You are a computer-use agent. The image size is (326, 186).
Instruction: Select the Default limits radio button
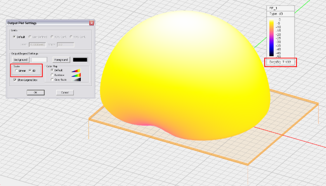pos(14,37)
